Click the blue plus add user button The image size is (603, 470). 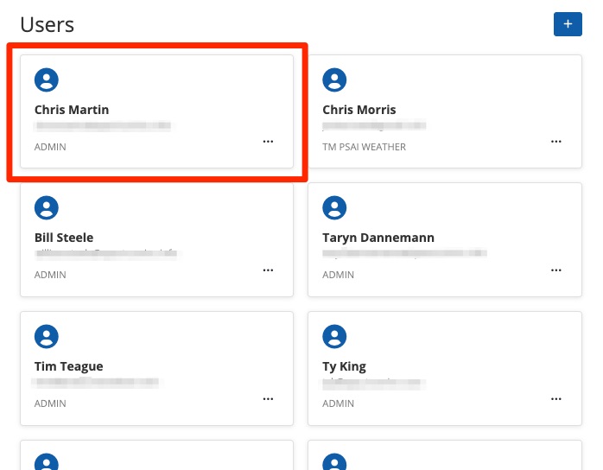(568, 24)
